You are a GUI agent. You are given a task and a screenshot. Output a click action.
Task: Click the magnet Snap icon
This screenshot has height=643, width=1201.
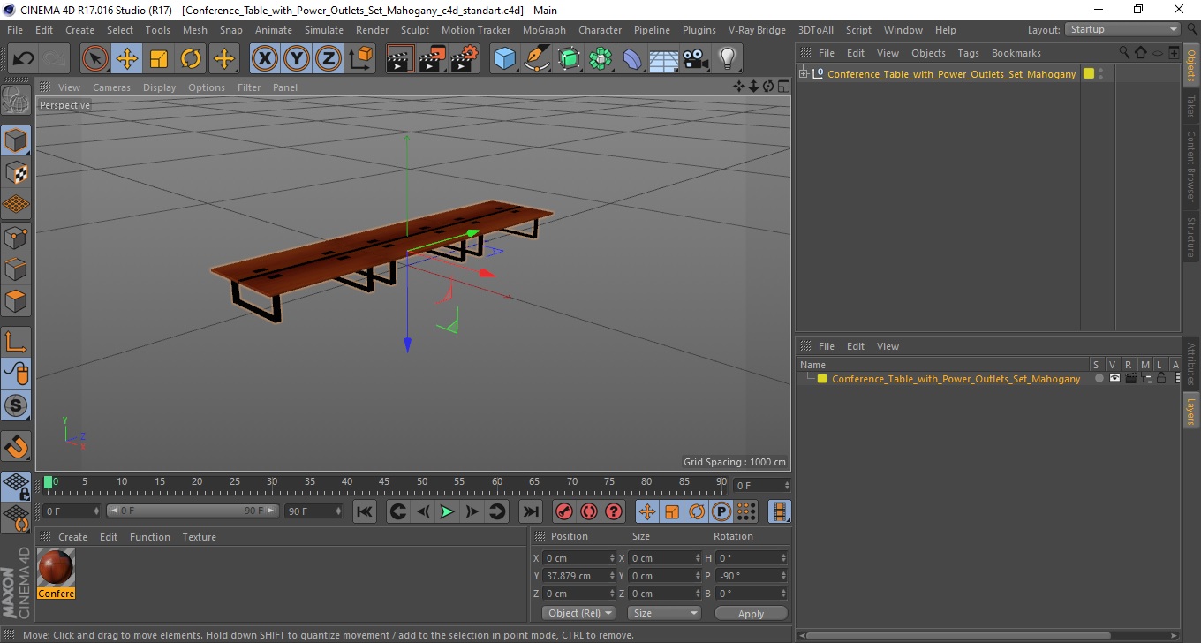point(16,447)
